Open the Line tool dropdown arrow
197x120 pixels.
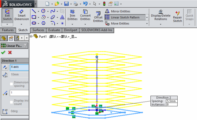pyautogui.click(x=38, y=11)
